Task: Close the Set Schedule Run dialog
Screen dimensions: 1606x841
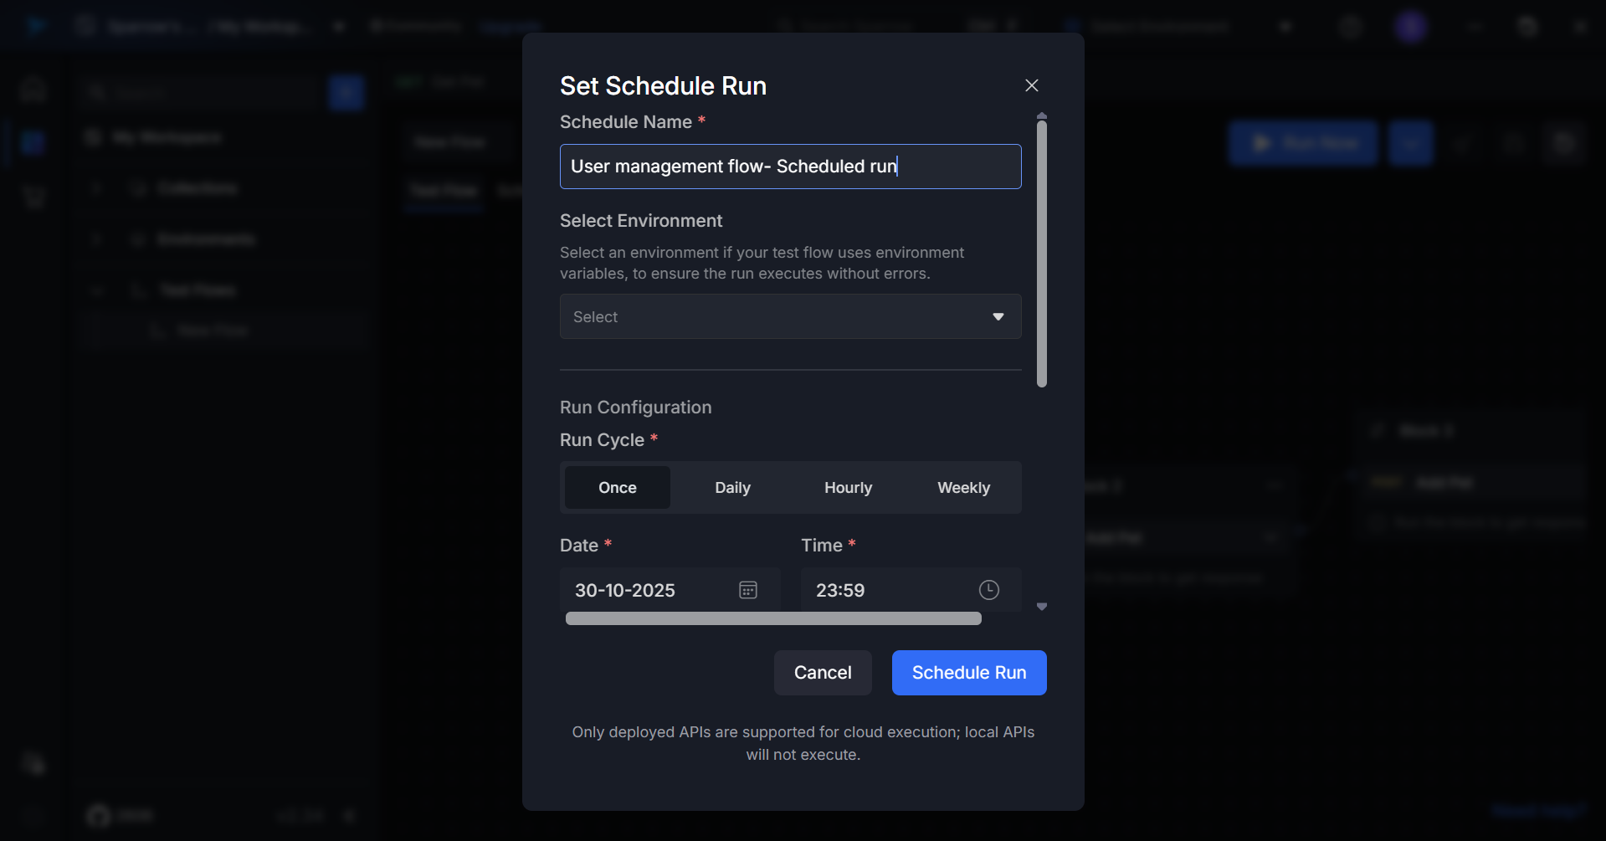Action: click(x=1031, y=85)
